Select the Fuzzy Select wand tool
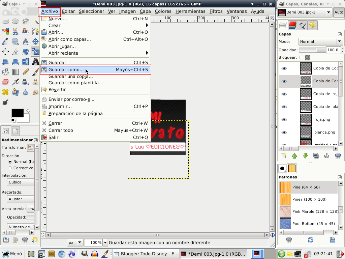 tap(35, 21)
